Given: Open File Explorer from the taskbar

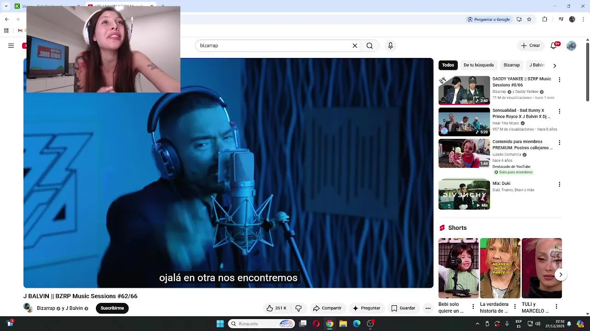Looking at the screenshot, I should point(343,324).
